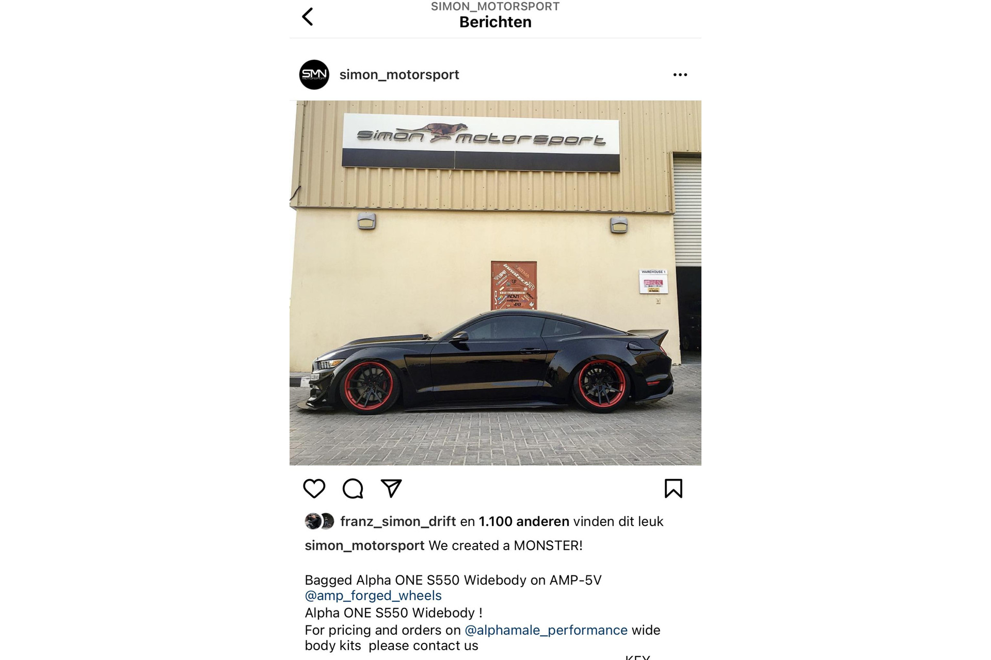Open simon_motorsport username beside the avatar
The height and width of the screenshot is (660, 991).
[x=399, y=75]
